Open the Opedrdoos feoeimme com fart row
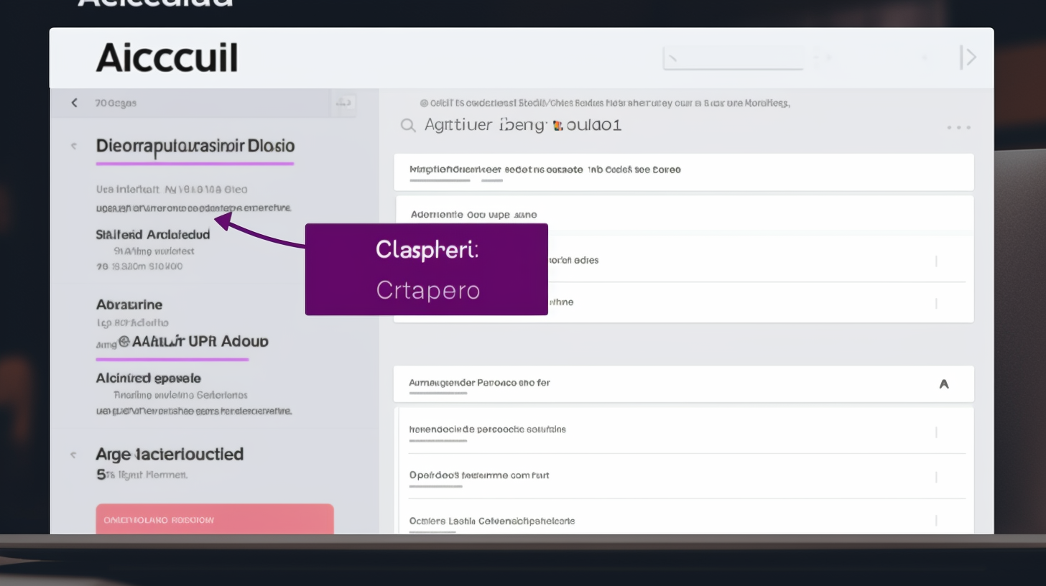This screenshot has width=1046, height=586. [685, 477]
